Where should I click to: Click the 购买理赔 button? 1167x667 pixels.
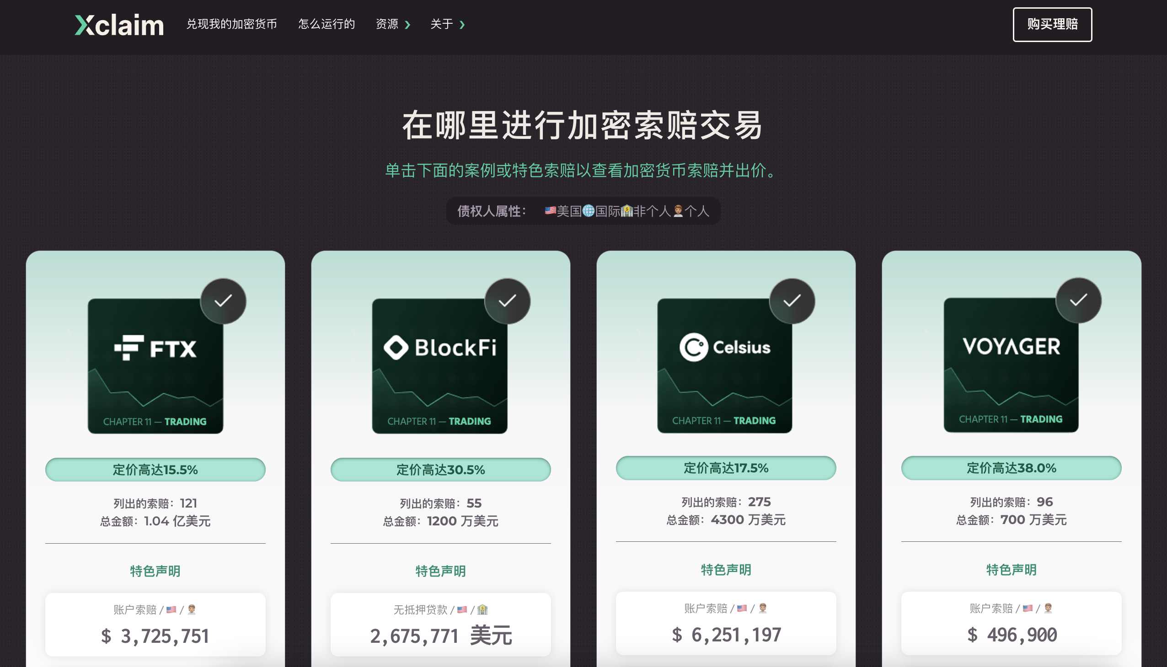click(1052, 25)
